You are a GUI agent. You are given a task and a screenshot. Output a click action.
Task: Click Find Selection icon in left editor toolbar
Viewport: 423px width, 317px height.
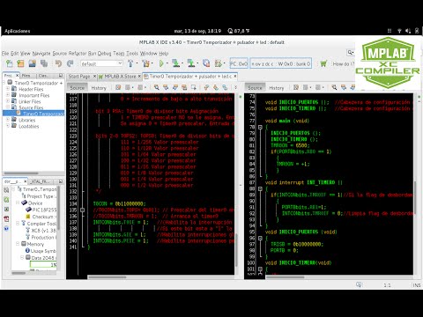157,87
